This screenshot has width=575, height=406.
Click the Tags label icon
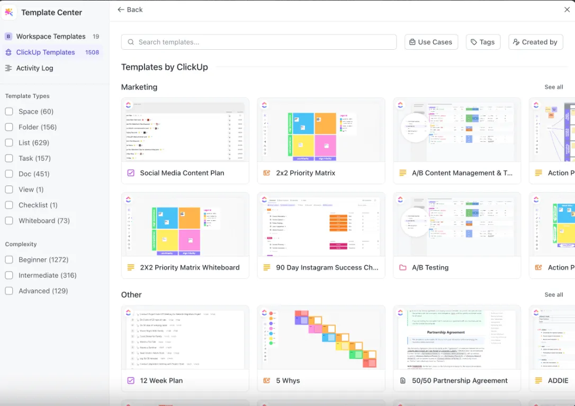(x=474, y=42)
